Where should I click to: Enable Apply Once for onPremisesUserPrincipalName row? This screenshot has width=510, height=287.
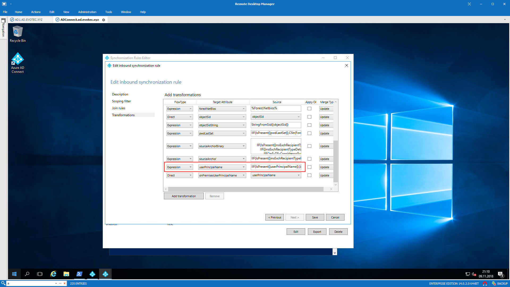[309, 175]
